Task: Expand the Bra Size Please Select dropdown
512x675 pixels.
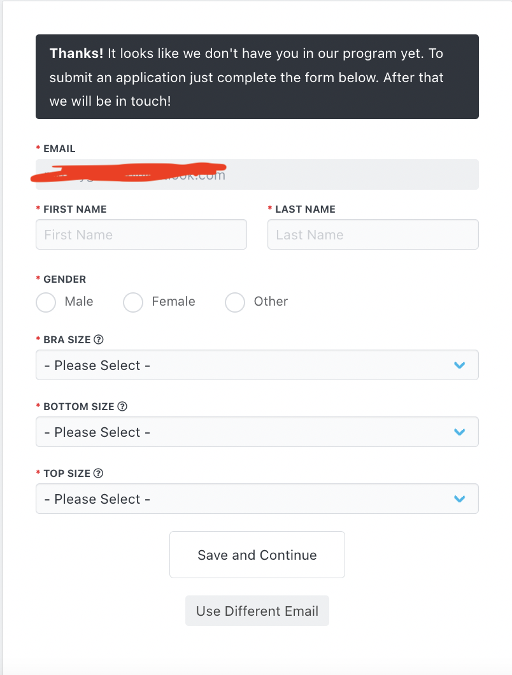Action: 257,365
